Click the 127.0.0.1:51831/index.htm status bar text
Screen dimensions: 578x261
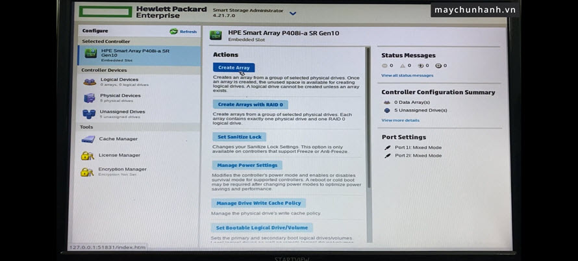point(107,247)
